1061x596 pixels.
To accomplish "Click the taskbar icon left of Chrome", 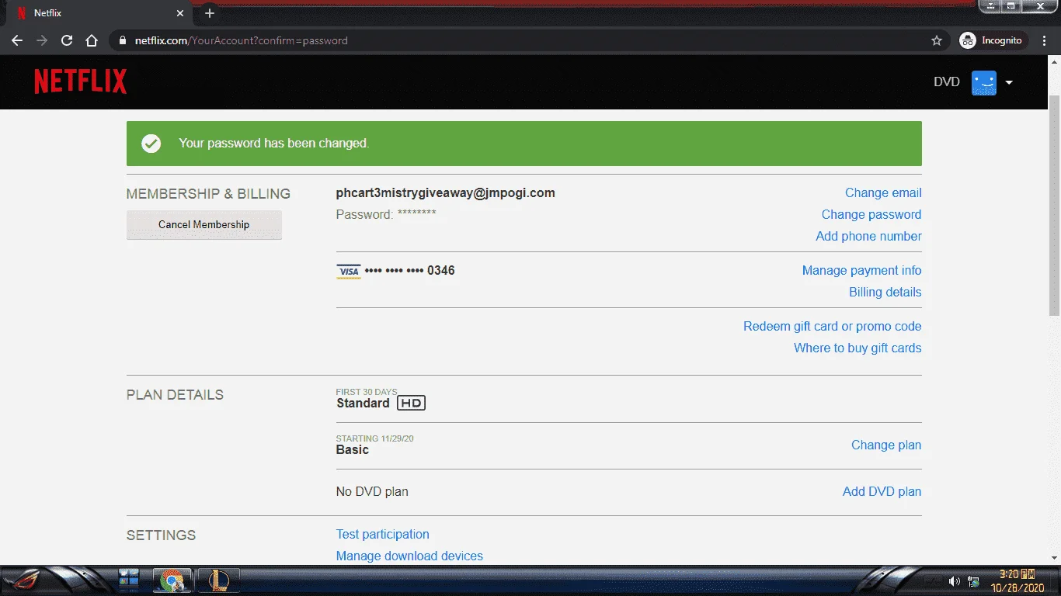I will 128,579.
